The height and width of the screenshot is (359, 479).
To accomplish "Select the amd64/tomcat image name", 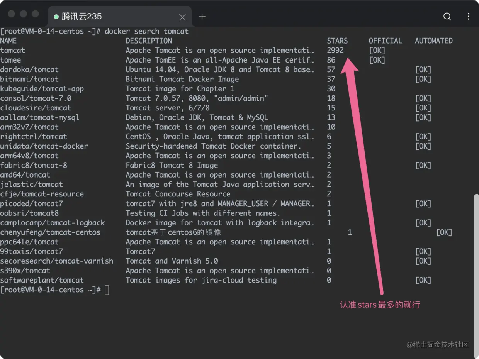I will 25,175.
